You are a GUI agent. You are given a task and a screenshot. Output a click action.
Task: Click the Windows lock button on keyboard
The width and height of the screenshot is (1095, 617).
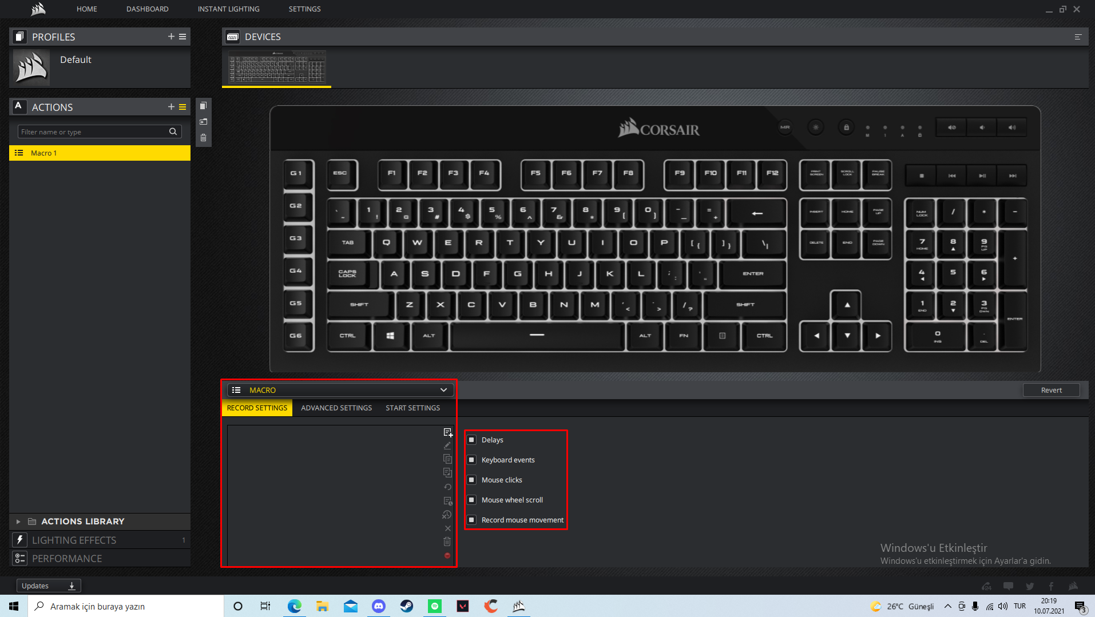[847, 127]
